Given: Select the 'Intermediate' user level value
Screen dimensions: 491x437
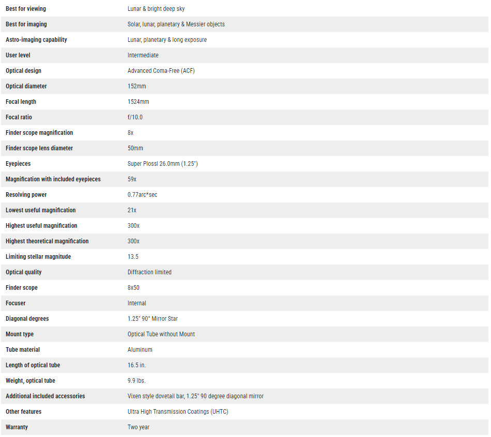Looking at the screenshot, I should 143,55.
